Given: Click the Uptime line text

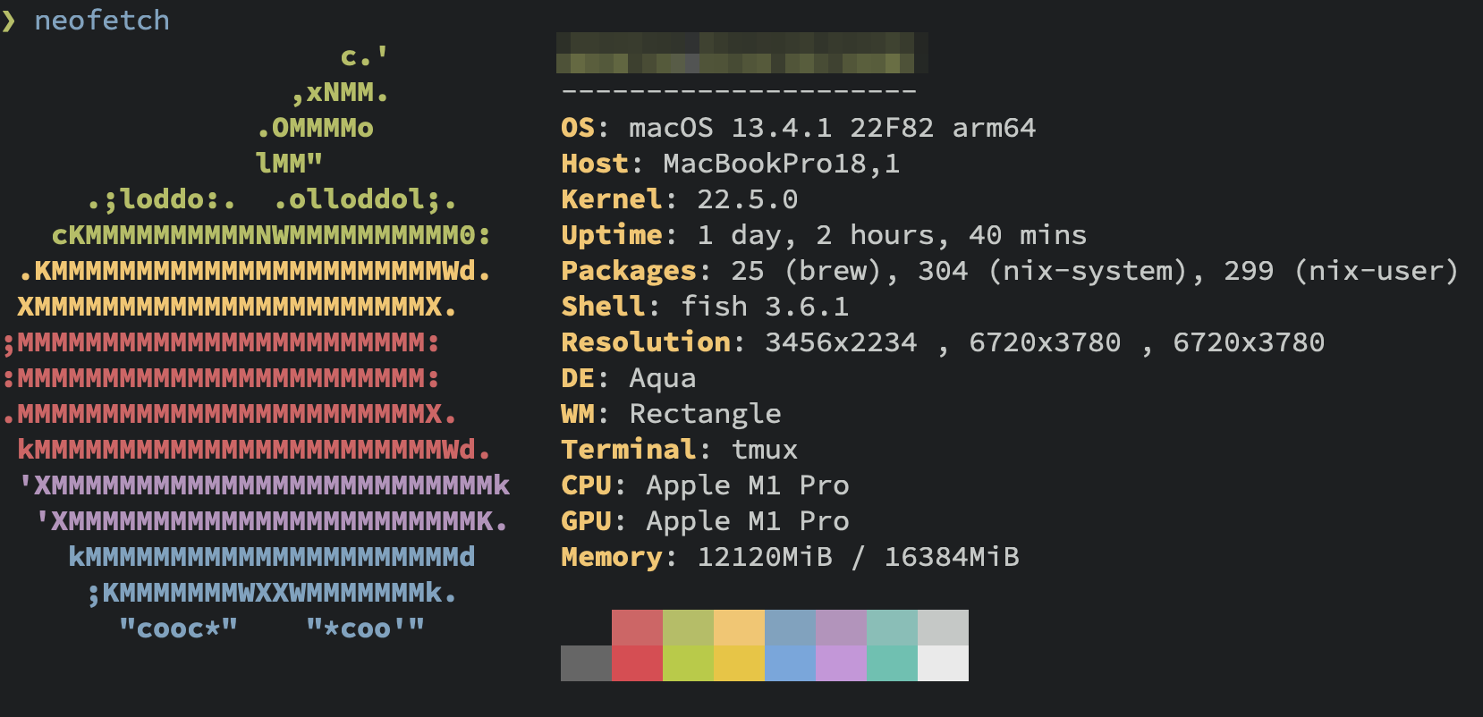Looking at the screenshot, I should coord(824,235).
